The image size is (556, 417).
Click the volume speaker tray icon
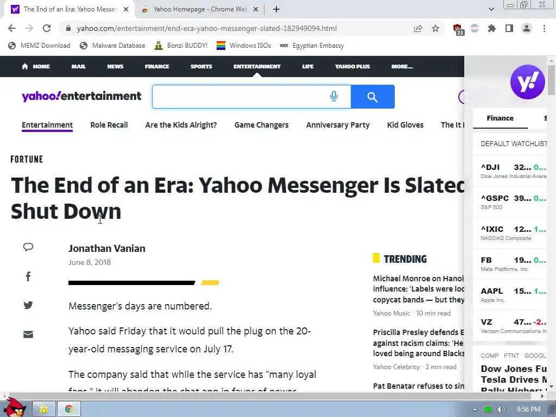(x=501, y=409)
